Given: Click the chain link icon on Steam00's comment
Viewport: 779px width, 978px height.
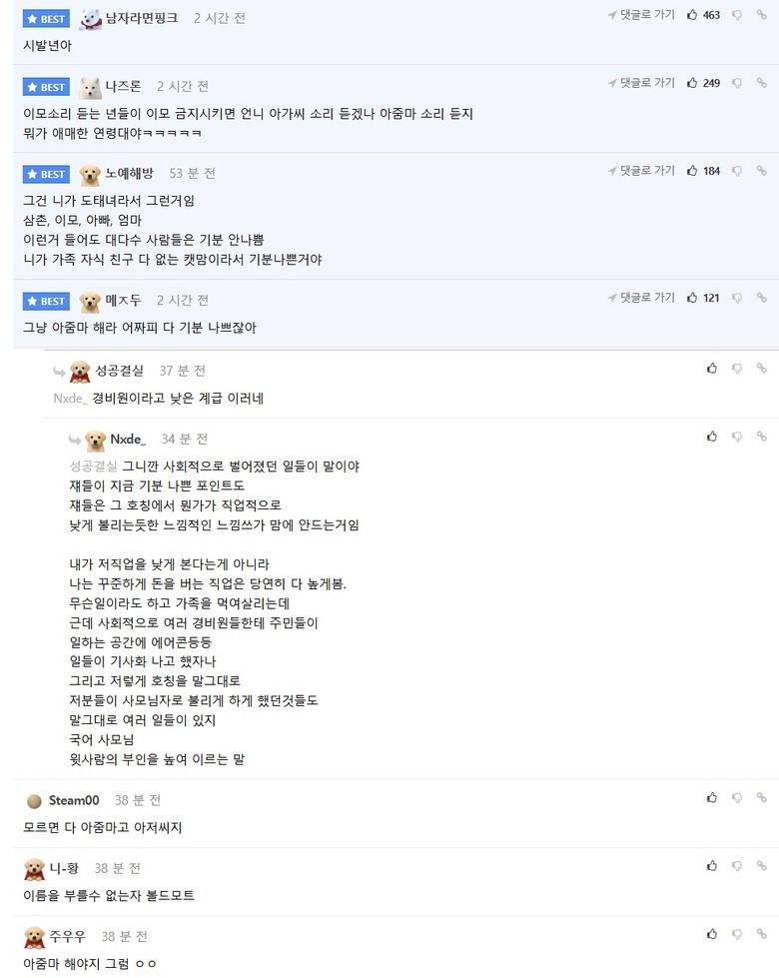Looking at the screenshot, I should pos(762,797).
